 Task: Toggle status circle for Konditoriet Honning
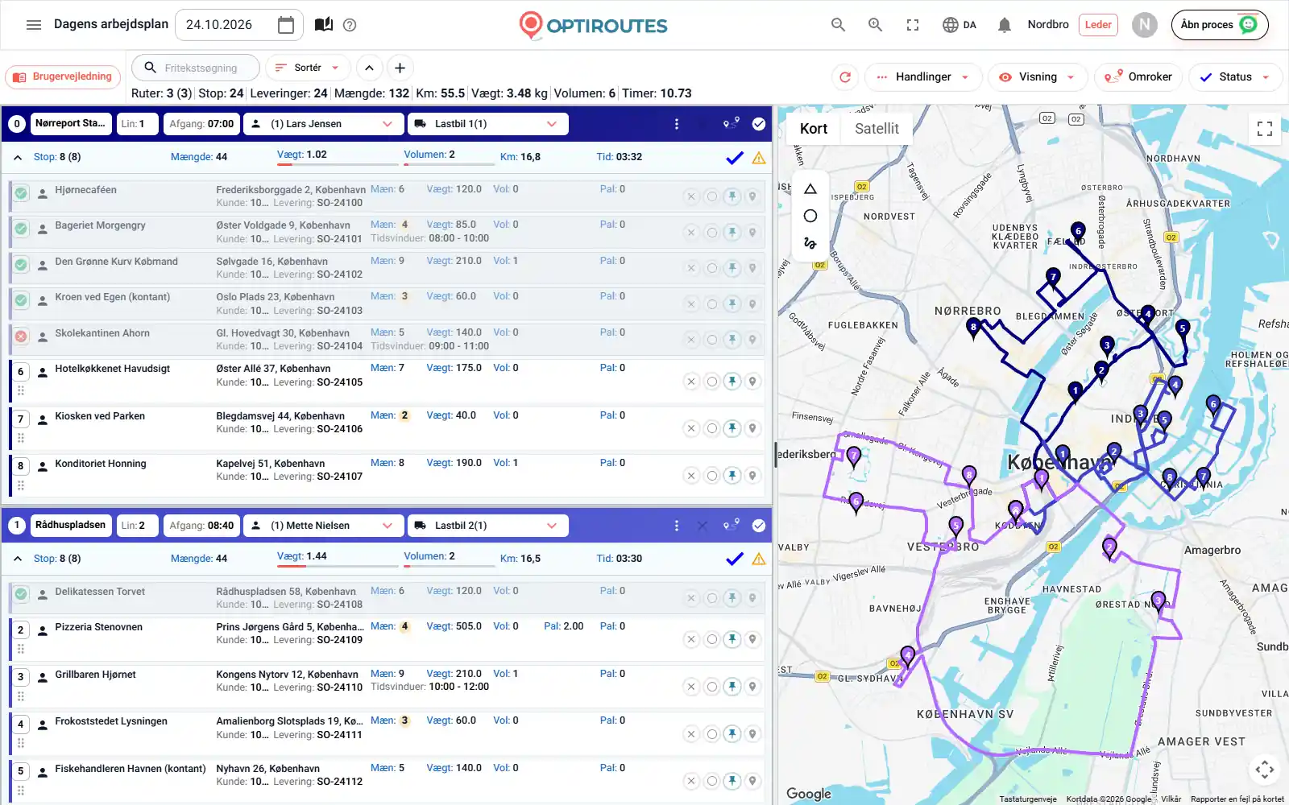click(712, 476)
